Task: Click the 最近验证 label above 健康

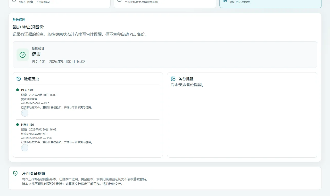Action: pos(38,48)
